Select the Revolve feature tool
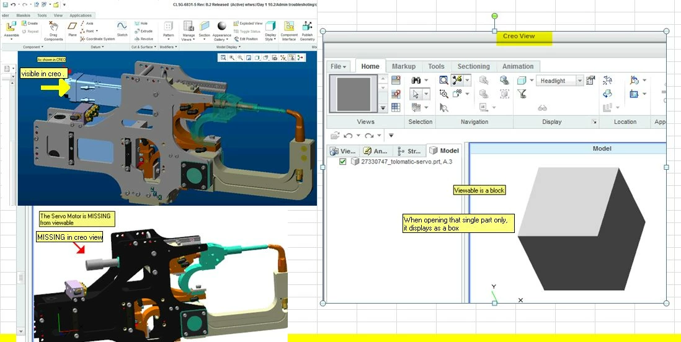681x342 pixels. 144,38
